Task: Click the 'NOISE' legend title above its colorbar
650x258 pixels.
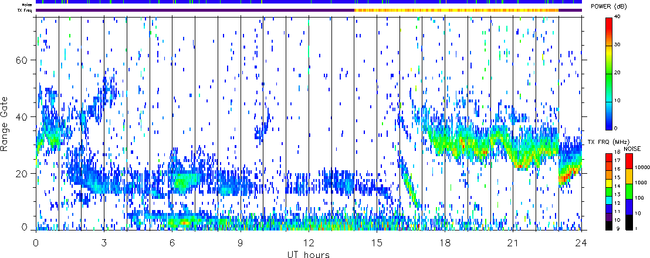Action: click(x=632, y=149)
